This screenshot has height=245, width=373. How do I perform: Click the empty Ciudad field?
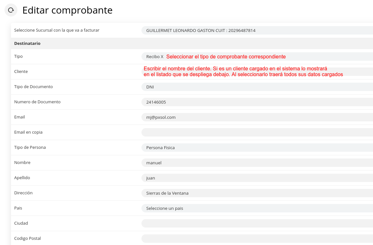pyautogui.click(x=257, y=223)
